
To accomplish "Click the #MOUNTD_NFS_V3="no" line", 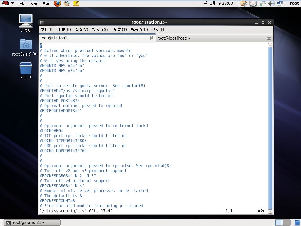I will coord(62,71).
